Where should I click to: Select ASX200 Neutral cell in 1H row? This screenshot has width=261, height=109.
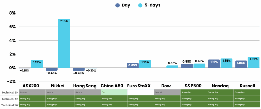32,92
